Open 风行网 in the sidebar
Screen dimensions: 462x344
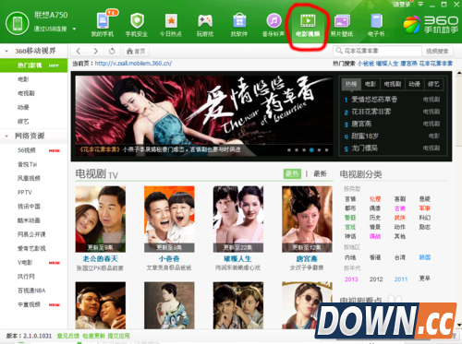pos(26,277)
